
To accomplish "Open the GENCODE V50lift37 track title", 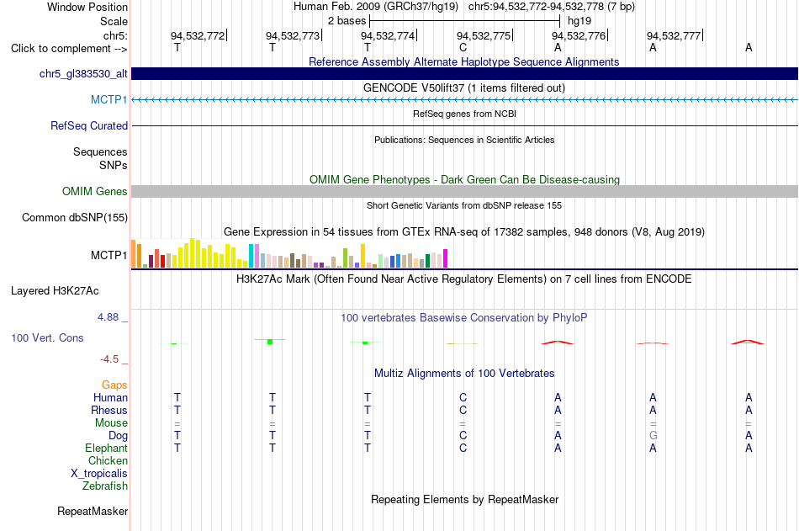I will [x=463, y=88].
